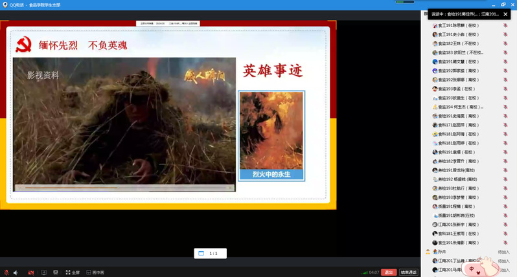Click the call duration 04:07
This screenshot has width=517, height=277.
pyautogui.click(x=374, y=272)
